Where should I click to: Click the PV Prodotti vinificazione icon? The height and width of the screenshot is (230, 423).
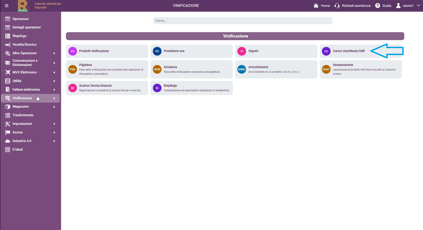[x=73, y=51]
